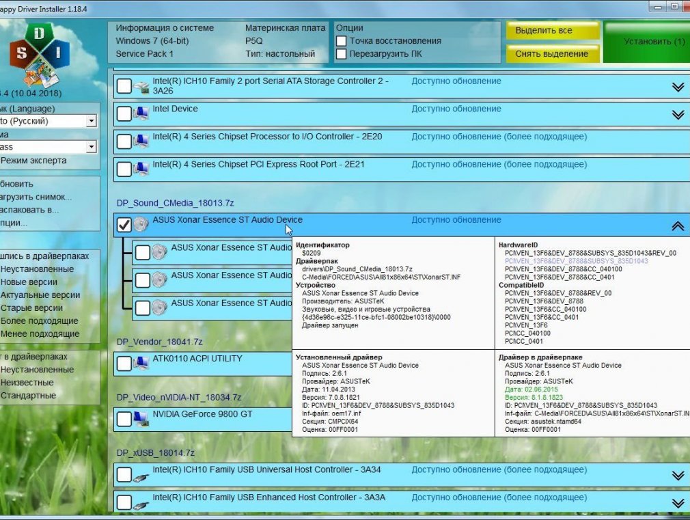
Task: Collapse the ASUS Xonar Essence ST row chevron
Action: pos(678,226)
